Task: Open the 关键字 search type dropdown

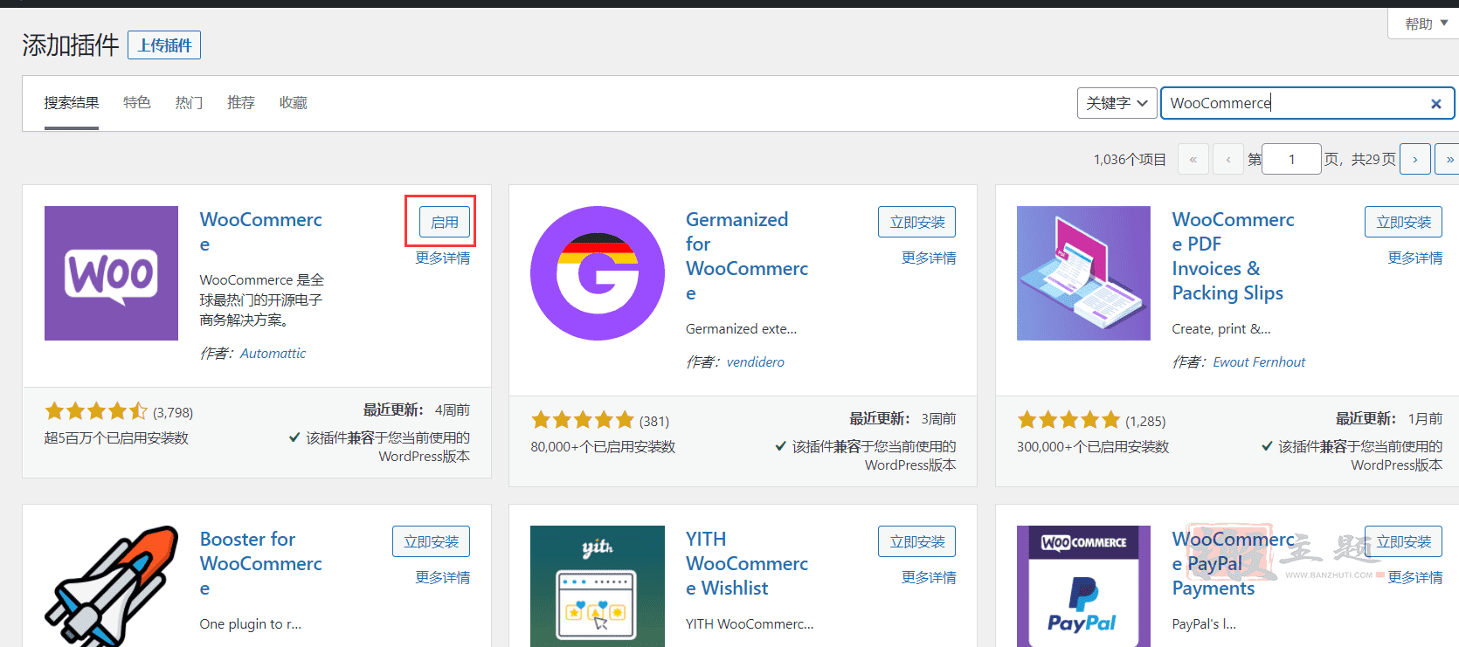Action: tap(1117, 103)
